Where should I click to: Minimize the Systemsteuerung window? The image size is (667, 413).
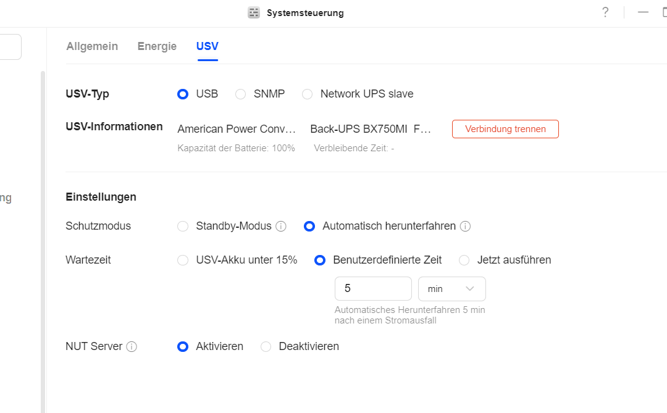pyautogui.click(x=644, y=12)
